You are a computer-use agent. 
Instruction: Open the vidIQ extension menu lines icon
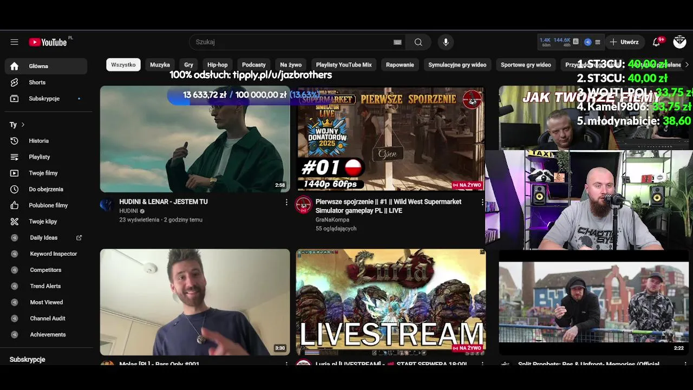597,42
